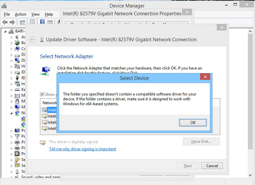Expand the arrow next to the speaker icon
Image resolution: width=255 pixels, height=185 pixels.
(11, 37)
